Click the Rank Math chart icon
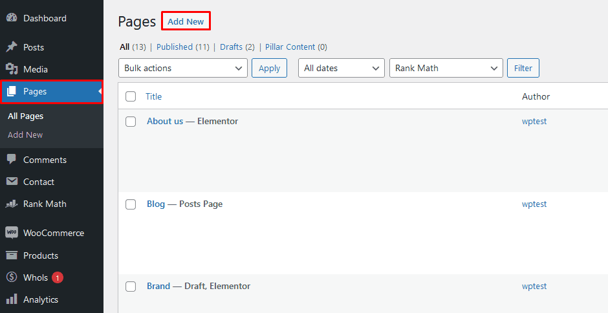 [x=12, y=204]
